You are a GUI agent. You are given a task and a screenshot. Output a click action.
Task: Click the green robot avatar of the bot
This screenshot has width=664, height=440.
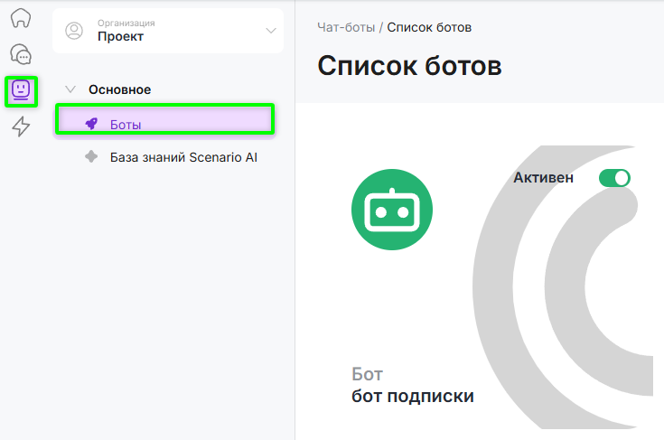click(391, 210)
